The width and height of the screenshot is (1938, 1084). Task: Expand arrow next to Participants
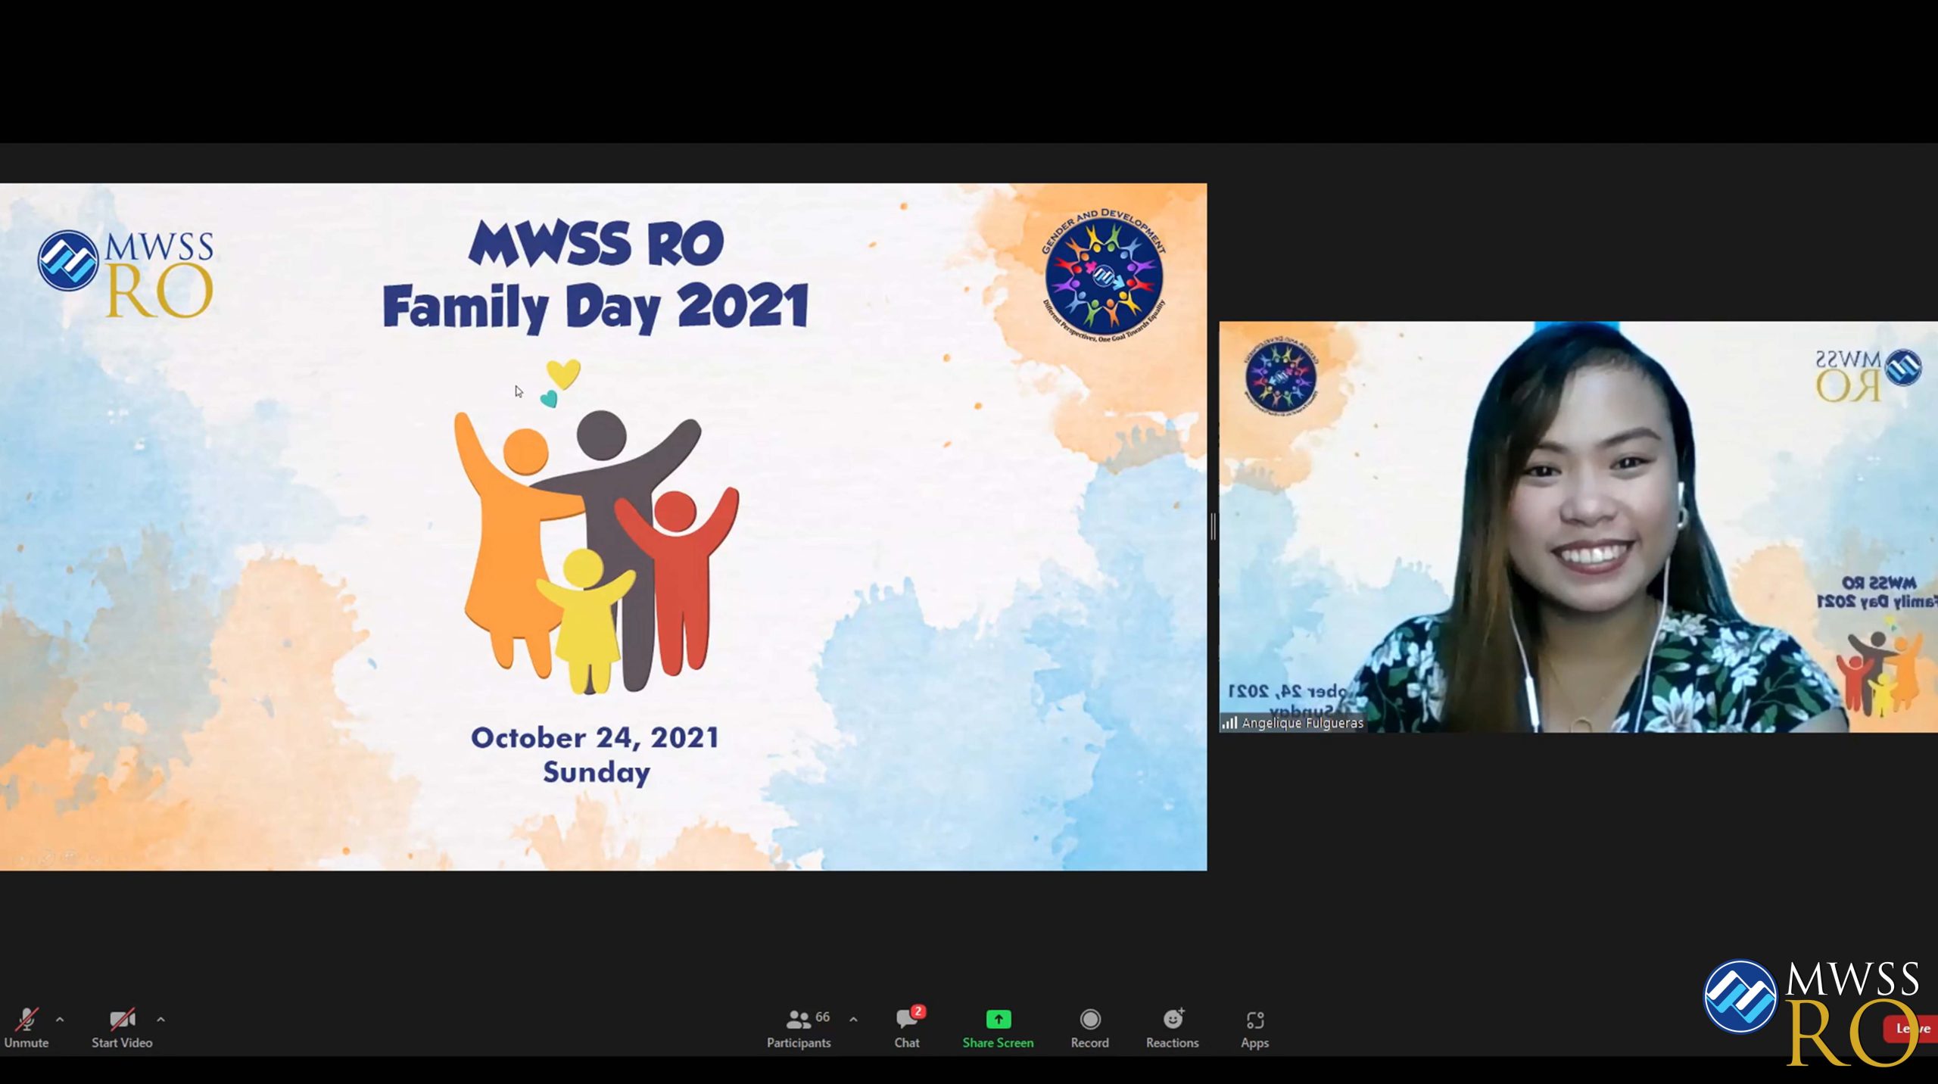click(x=853, y=1020)
